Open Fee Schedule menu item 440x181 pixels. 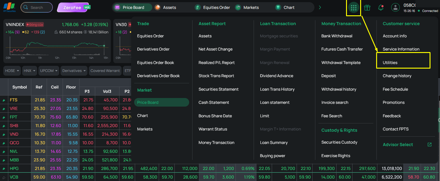[395, 89]
